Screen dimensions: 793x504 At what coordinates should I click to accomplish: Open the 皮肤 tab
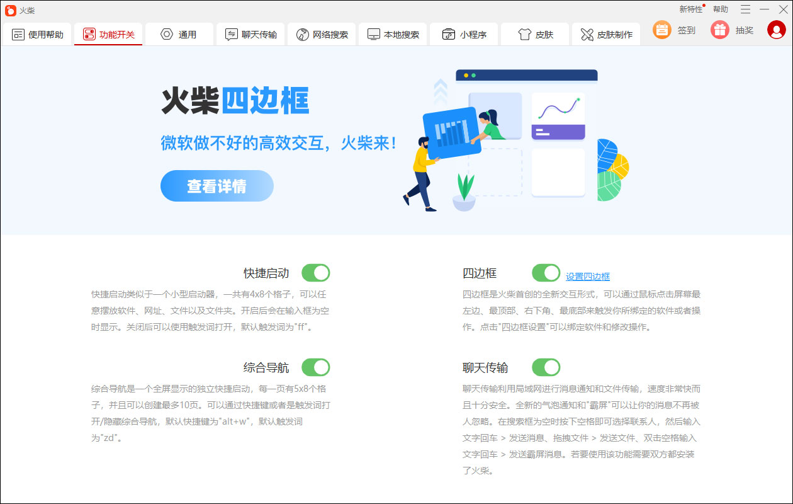tap(534, 34)
